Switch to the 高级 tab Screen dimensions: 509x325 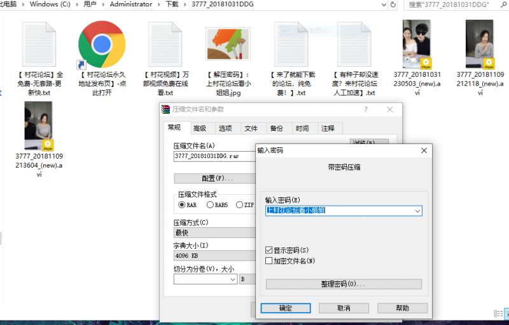click(x=200, y=128)
